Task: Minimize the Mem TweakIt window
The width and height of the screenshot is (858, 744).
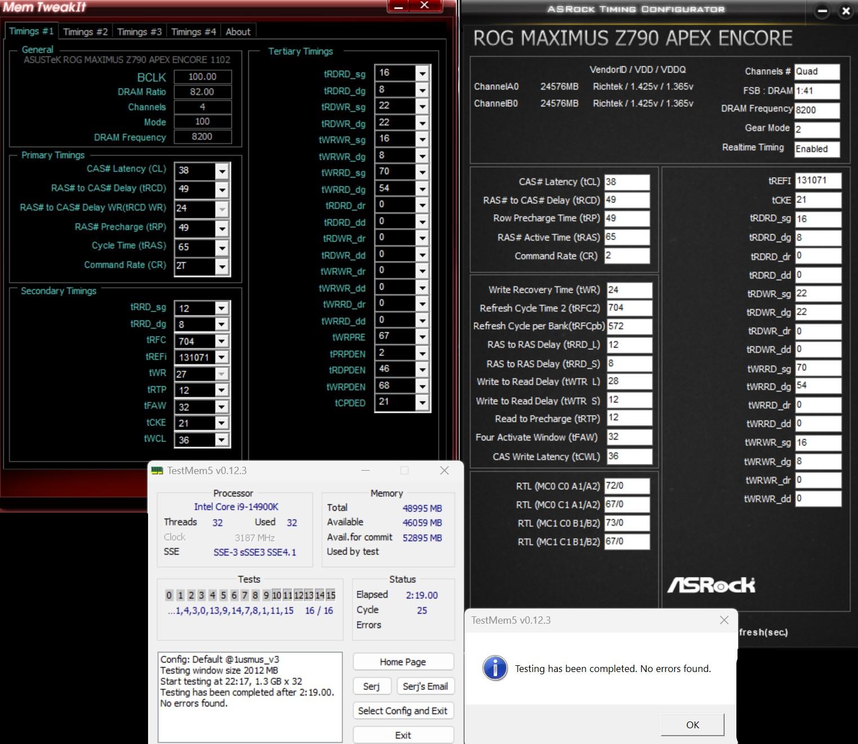Action: pyautogui.click(x=399, y=6)
